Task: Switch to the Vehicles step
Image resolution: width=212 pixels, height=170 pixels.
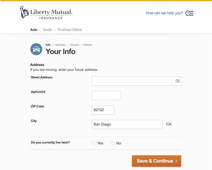Action: [60, 45]
